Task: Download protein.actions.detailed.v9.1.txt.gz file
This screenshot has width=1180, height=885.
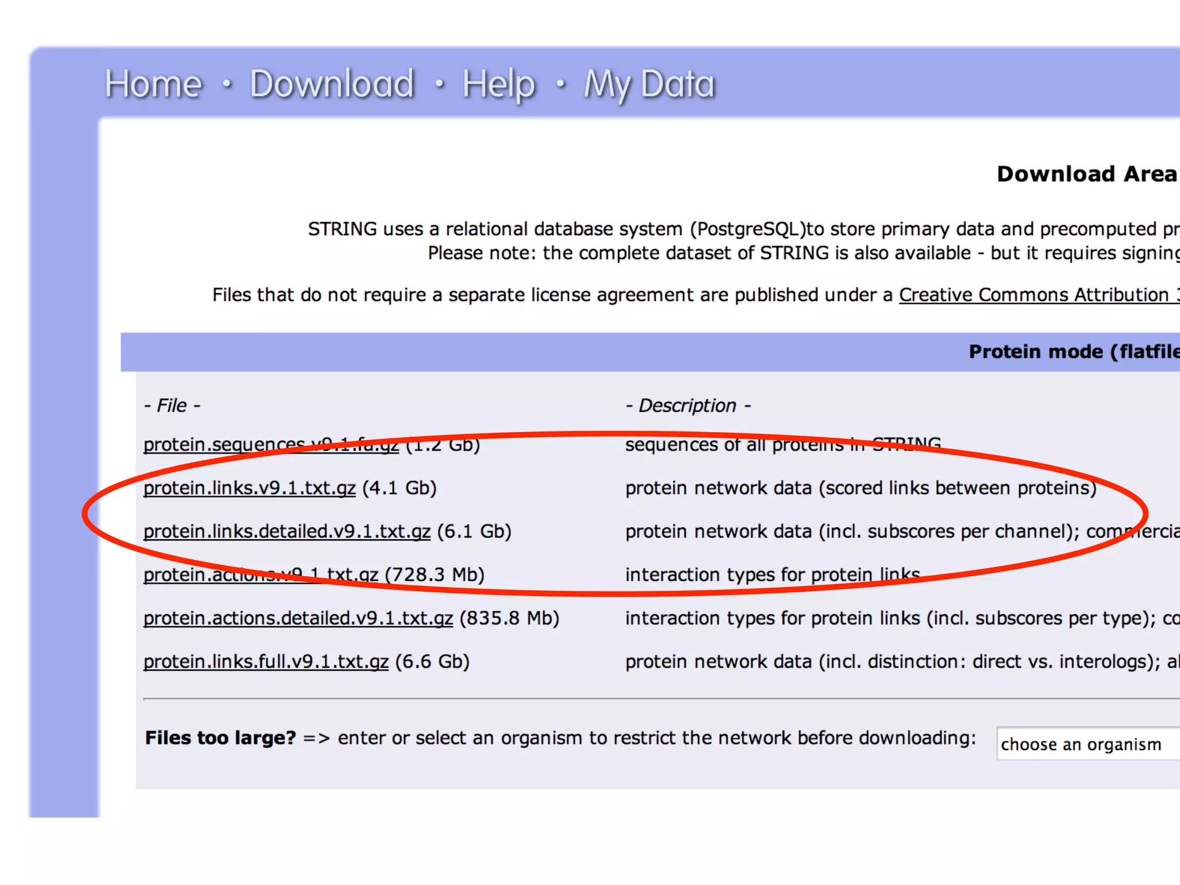Action: click(x=298, y=618)
